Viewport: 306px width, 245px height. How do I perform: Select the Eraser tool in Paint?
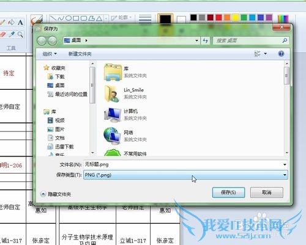[2, 35]
